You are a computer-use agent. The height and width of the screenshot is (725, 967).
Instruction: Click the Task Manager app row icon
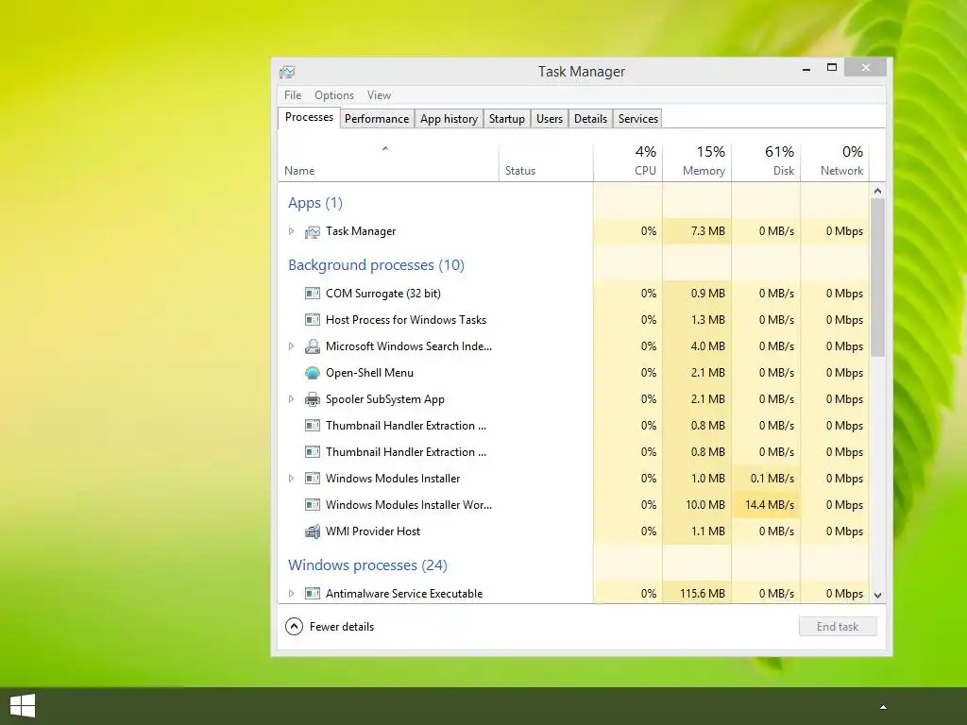coord(313,232)
